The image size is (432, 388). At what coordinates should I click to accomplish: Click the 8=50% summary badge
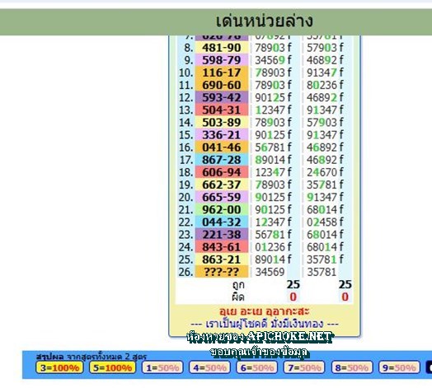(352, 367)
